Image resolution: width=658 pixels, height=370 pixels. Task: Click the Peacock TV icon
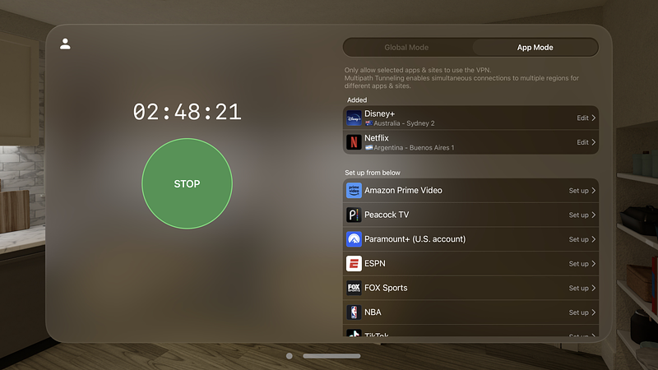click(x=354, y=215)
